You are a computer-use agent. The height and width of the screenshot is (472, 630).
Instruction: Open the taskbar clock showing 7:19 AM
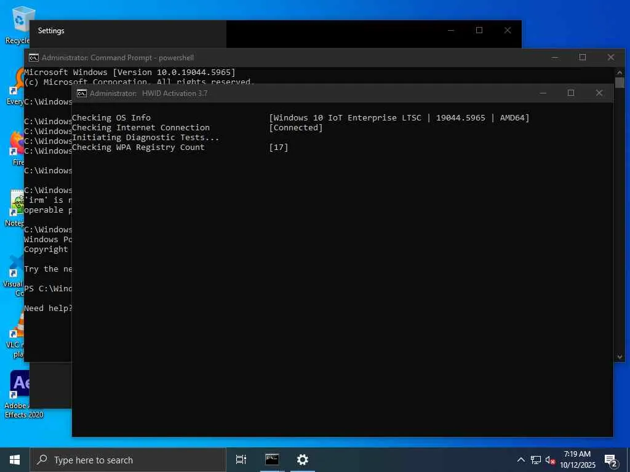[577, 460]
